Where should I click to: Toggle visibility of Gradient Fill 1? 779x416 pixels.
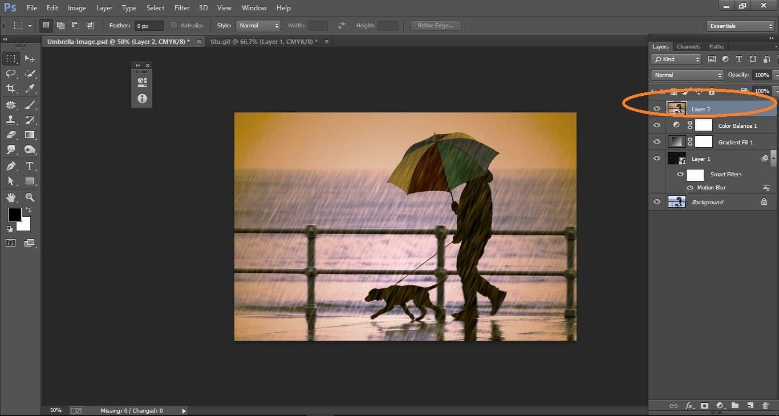pyautogui.click(x=657, y=142)
